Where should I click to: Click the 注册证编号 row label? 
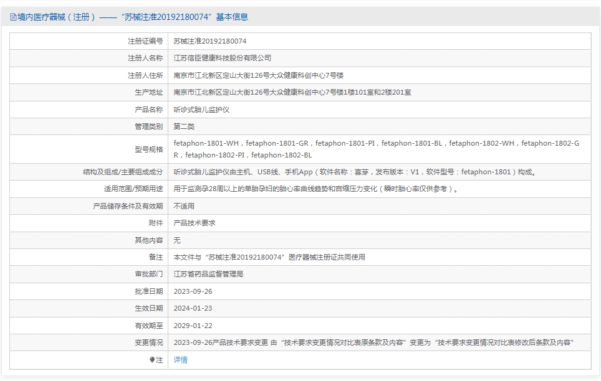(145, 41)
